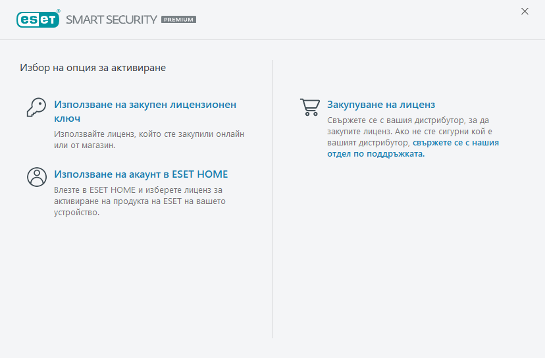Follow the "свържете се с нашия отдел по поддръжката" link

[x=455, y=142]
